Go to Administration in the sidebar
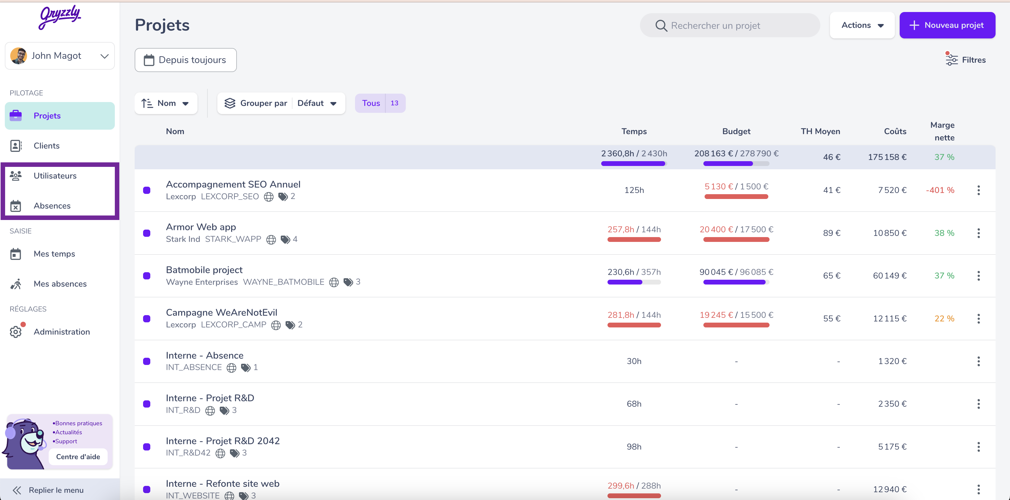The width and height of the screenshot is (1010, 500). tap(60, 332)
